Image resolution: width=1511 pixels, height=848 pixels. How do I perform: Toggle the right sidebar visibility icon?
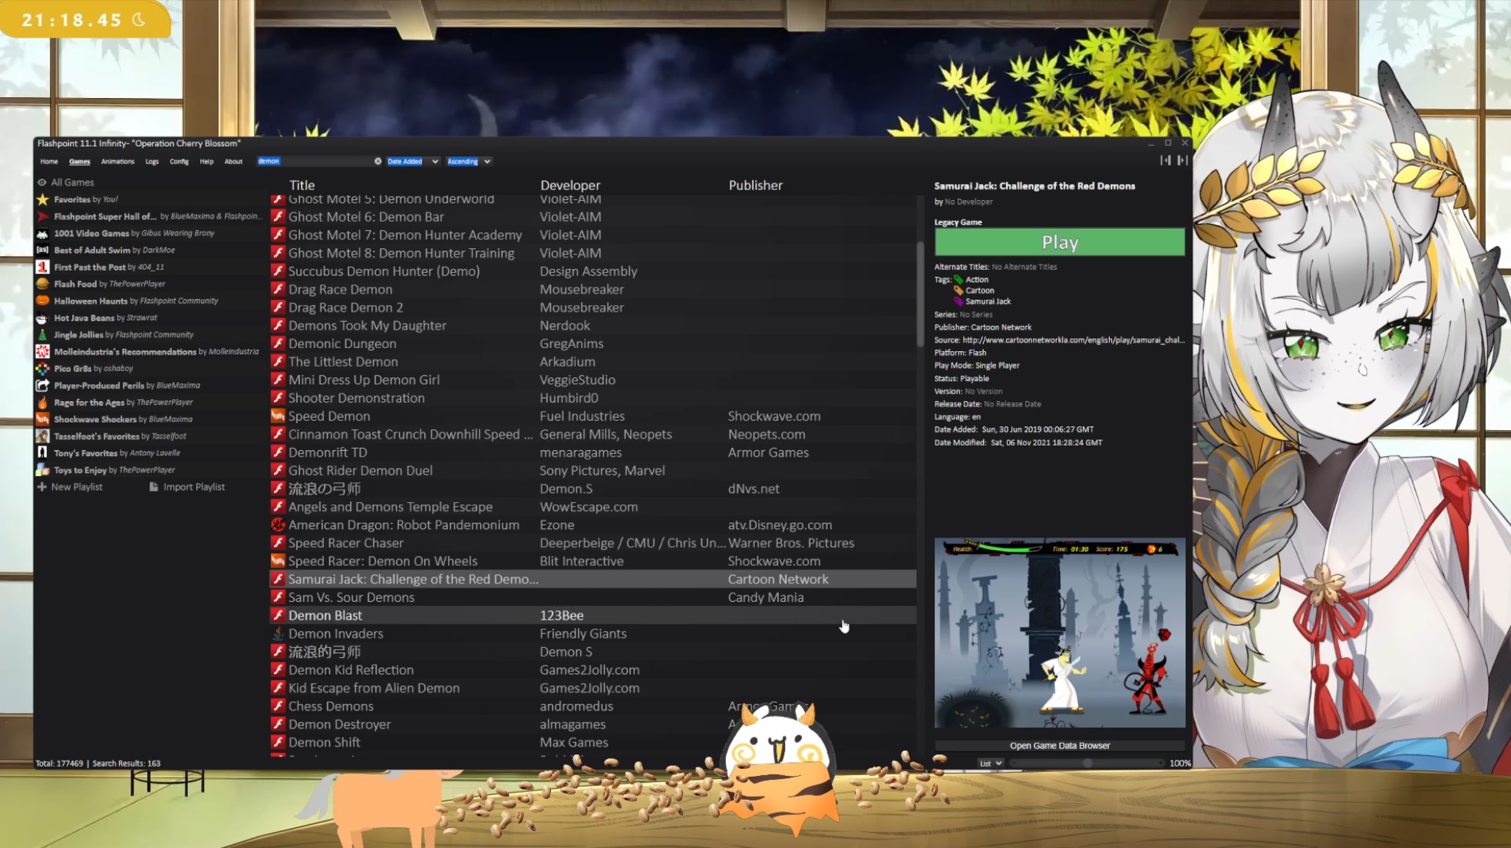point(1183,160)
